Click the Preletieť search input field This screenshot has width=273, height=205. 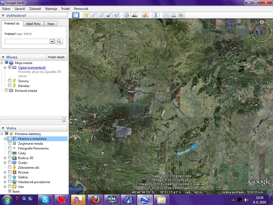point(27,41)
